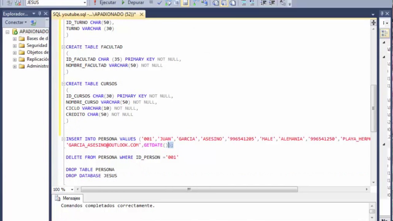Viewport: 393px width, 221px height.
Task: Pin the Explorador de objetos panel
Action: [x=40, y=14]
